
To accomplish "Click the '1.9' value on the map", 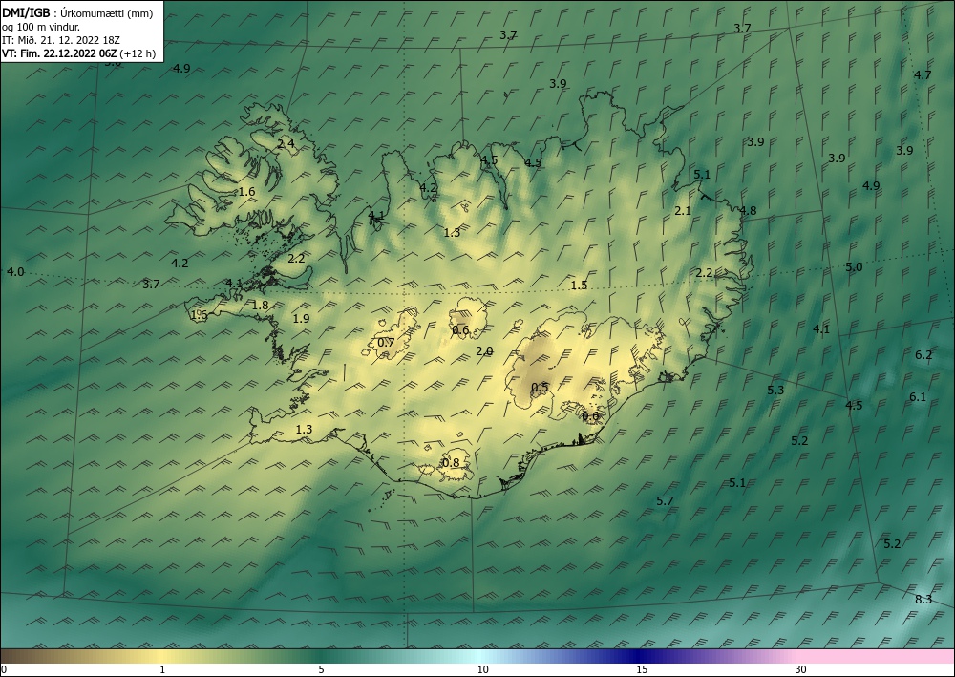I will coord(301,318).
